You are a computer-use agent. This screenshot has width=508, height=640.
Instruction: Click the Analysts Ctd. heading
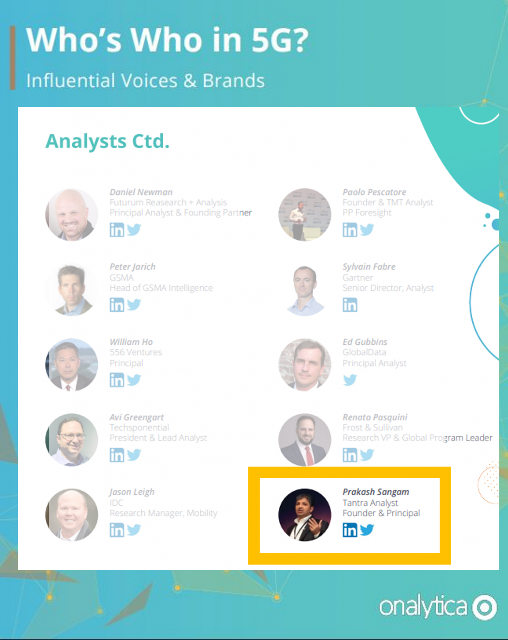pyautogui.click(x=107, y=141)
